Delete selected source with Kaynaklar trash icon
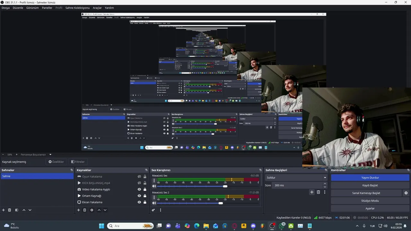 tap(85, 210)
